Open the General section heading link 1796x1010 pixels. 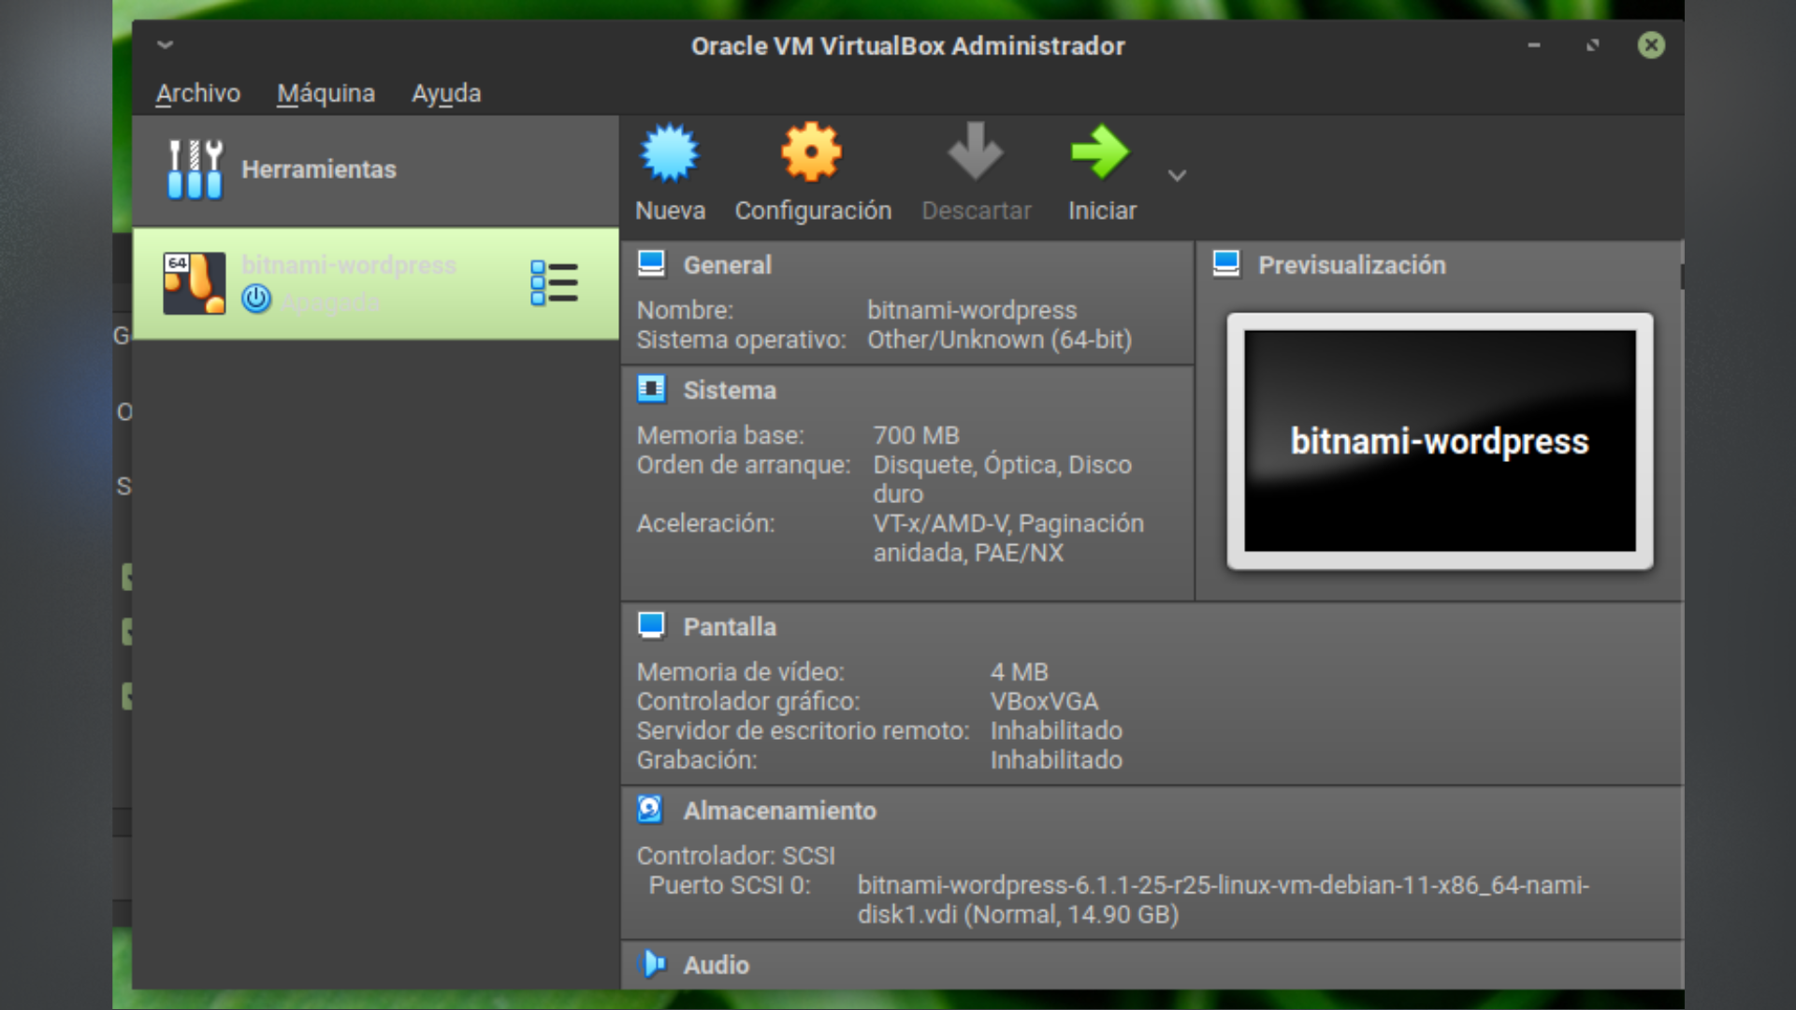[x=727, y=265]
